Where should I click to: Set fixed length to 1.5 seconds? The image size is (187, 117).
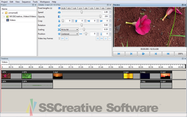pos(80,8)
